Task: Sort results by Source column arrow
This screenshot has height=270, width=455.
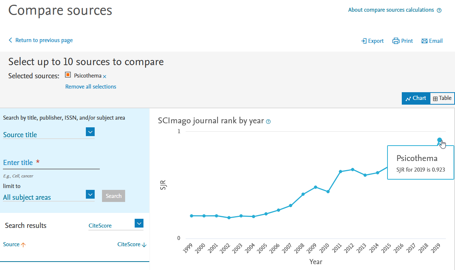Action: coord(23,245)
